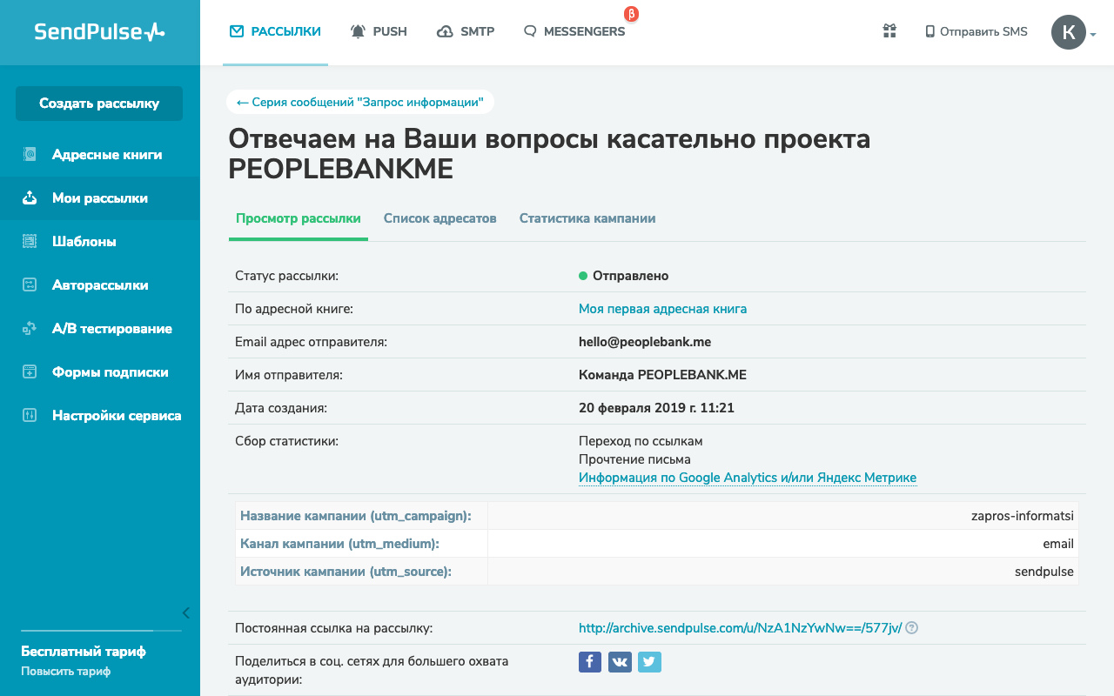The height and width of the screenshot is (696, 1114).
Task: Click Отправить SMS in the header
Action: click(976, 31)
